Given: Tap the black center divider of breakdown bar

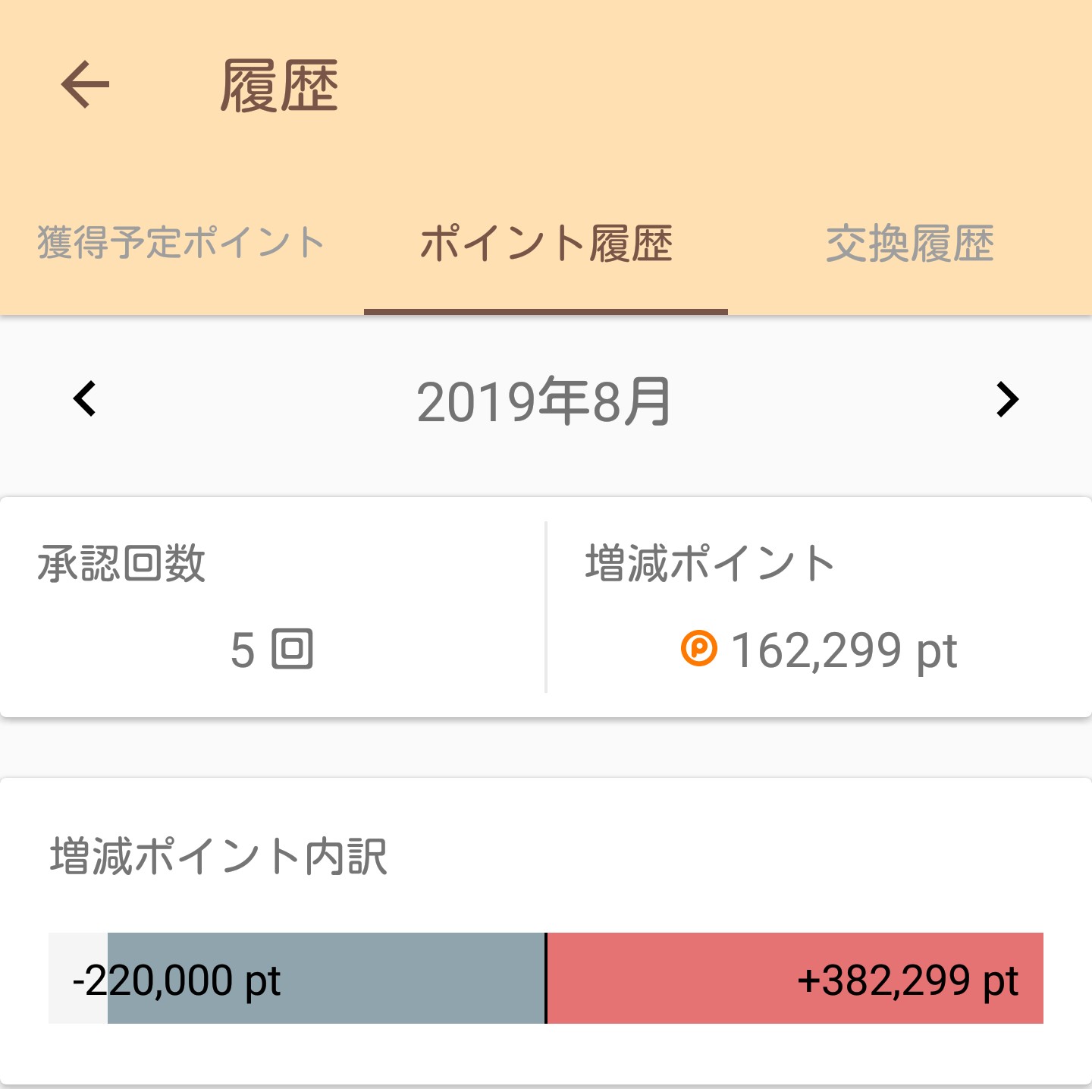Looking at the screenshot, I should pyautogui.click(x=546, y=978).
